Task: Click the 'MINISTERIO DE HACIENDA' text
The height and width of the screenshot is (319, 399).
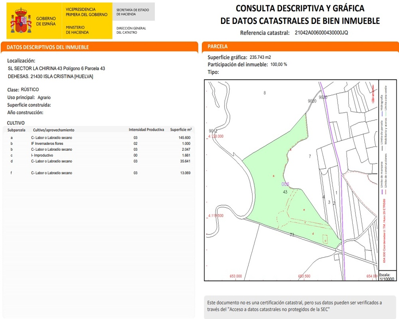Action: point(77,30)
